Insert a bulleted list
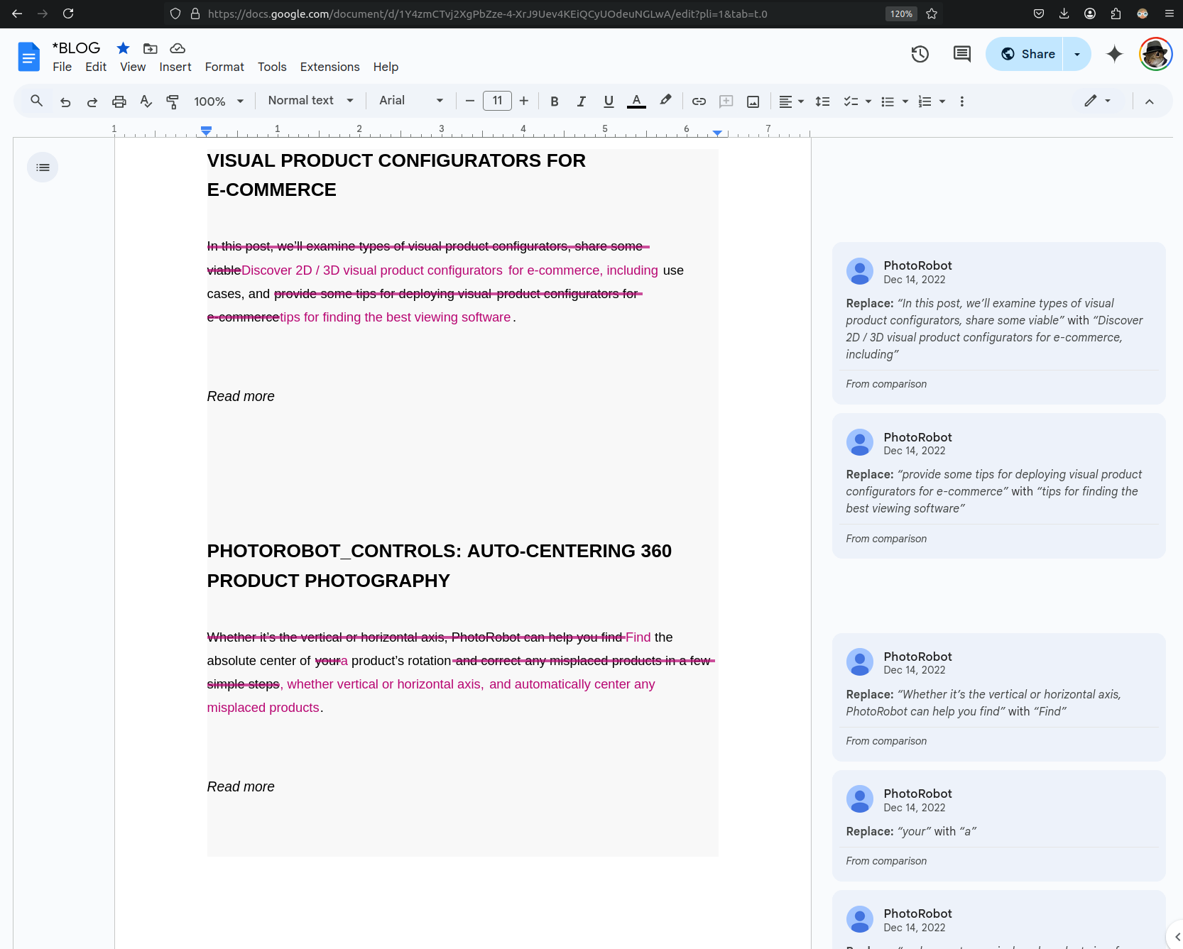Viewport: 1183px width, 949px height. (x=888, y=102)
